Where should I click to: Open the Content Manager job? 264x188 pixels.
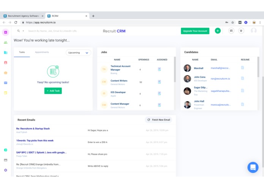120,104
